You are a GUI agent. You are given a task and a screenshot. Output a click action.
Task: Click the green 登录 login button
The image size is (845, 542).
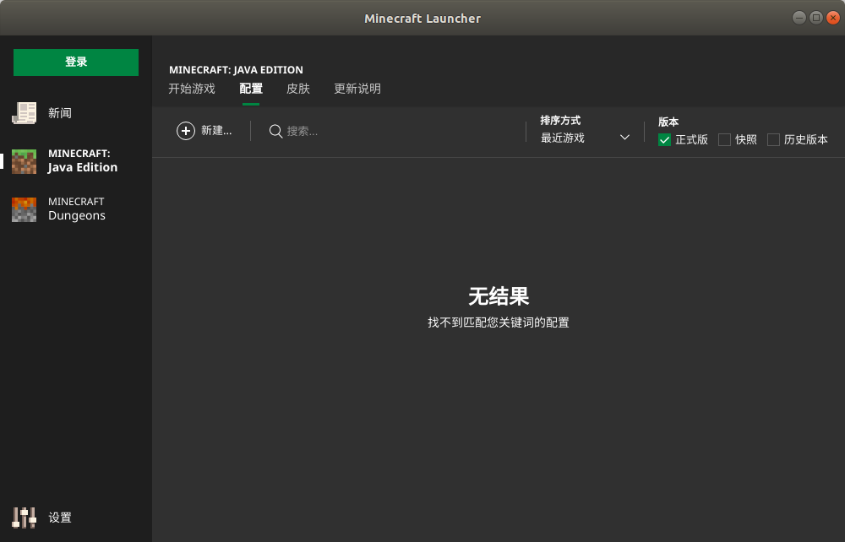pos(76,62)
